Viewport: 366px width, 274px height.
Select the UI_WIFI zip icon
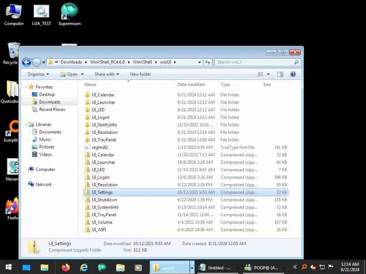[x=87, y=229]
